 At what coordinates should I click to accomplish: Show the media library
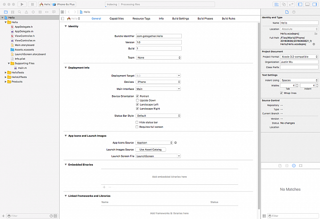click(300, 166)
